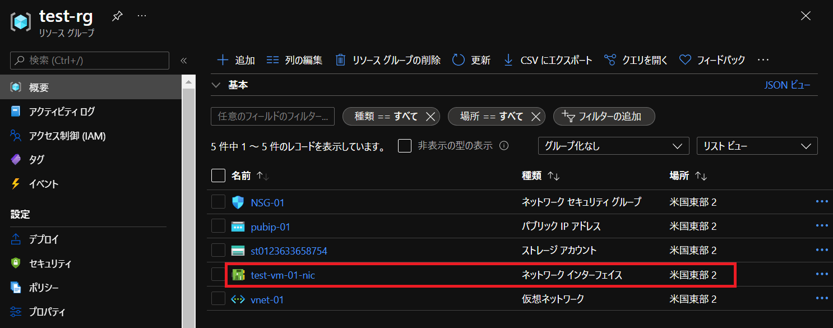
Task: Collapse the left menu with the double chevron
Action: click(183, 61)
